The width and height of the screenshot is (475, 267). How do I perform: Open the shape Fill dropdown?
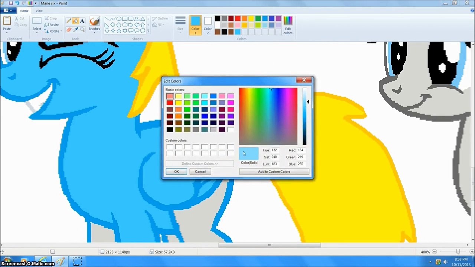pyautogui.click(x=158, y=25)
